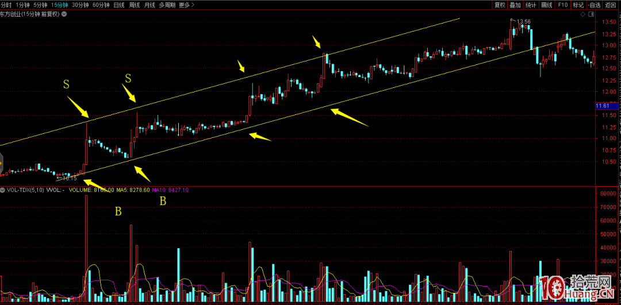Viewport: 621px width, 305px height.
Task: Switch to 日线 daily chart
Action: 119,5
